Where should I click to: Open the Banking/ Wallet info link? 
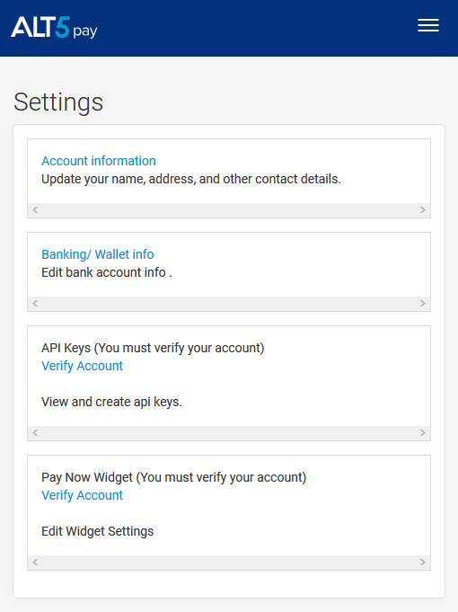(98, 254)
